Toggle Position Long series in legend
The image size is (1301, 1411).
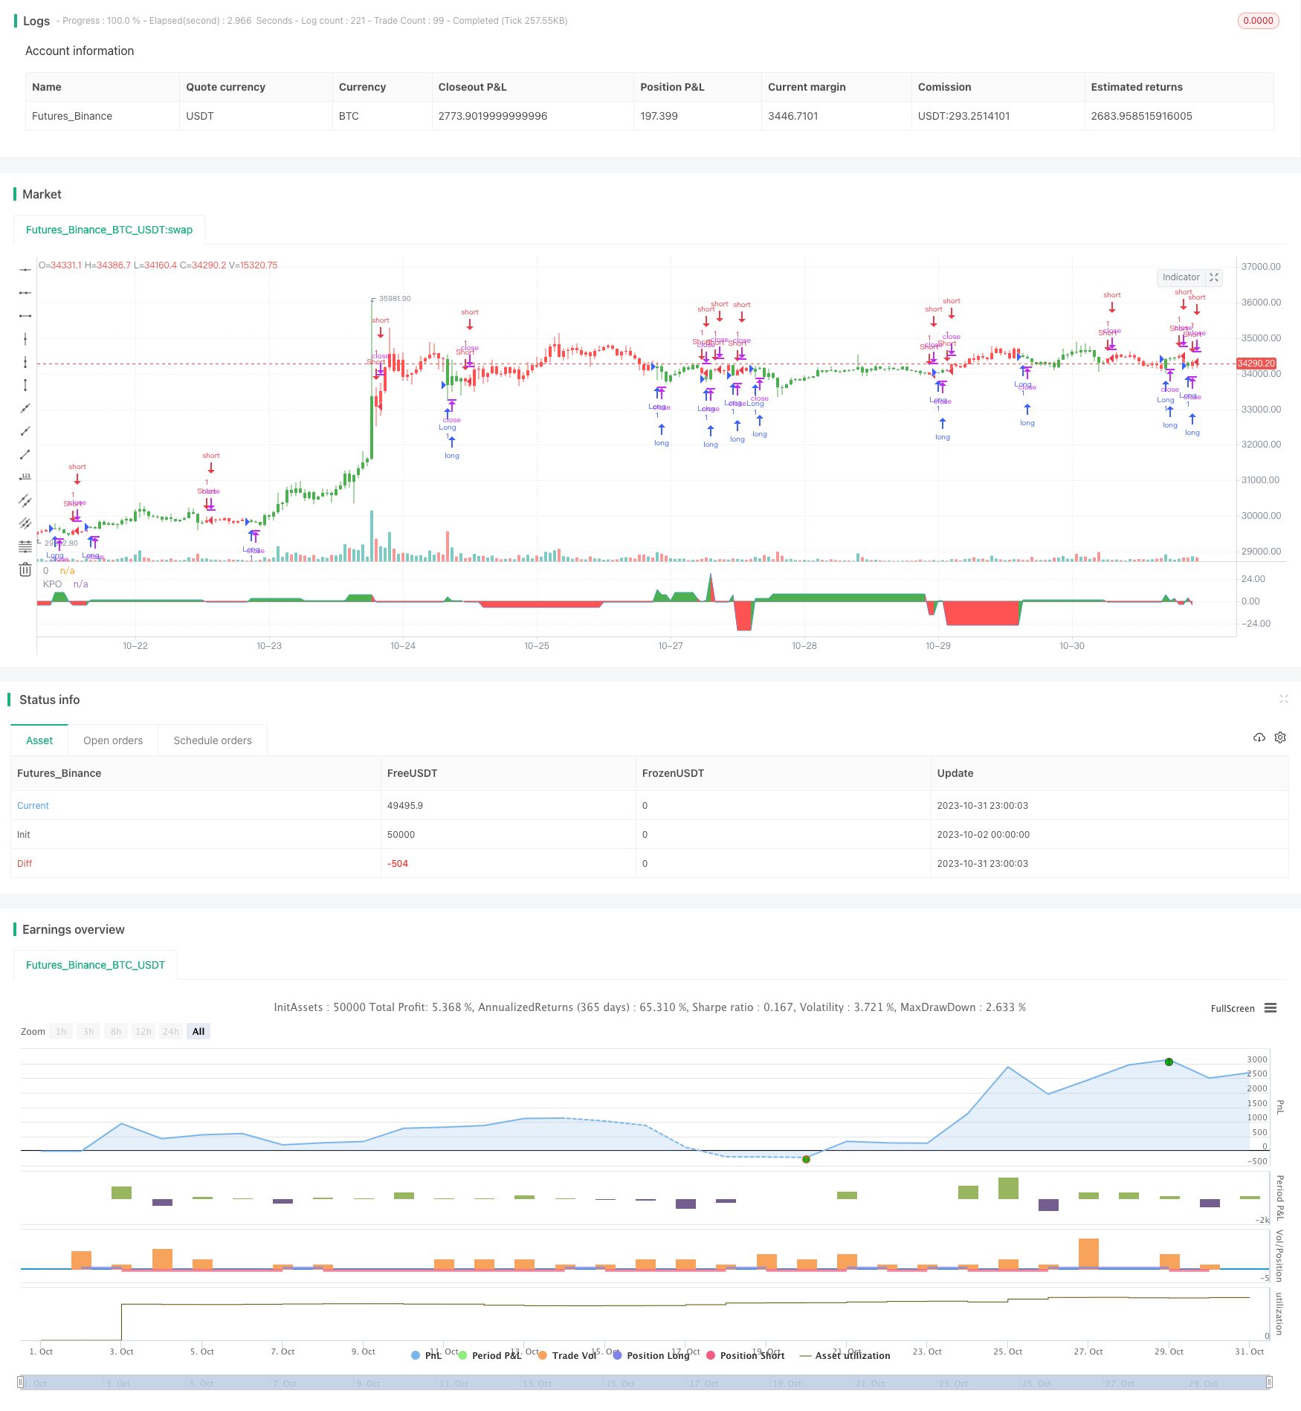651,1355
